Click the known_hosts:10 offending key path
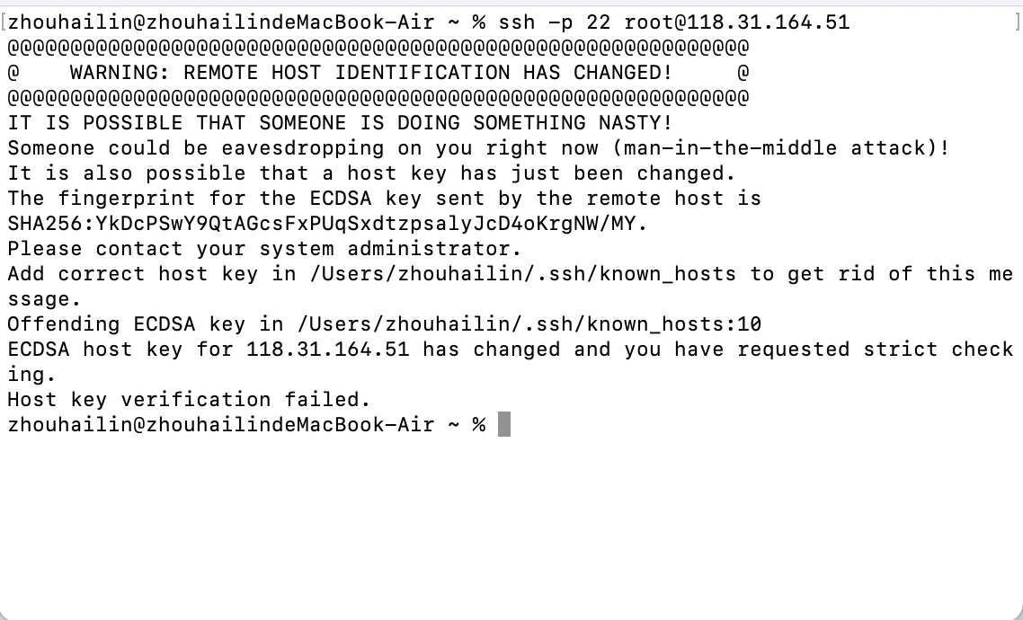Image resolution: width=1023 pixels, height=620 pixels. tap(529, 324)
